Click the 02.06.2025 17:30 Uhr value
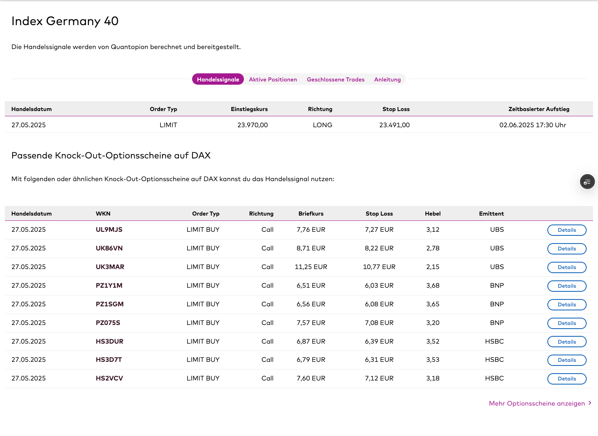598x436 pixels. (x=533, y=125)
